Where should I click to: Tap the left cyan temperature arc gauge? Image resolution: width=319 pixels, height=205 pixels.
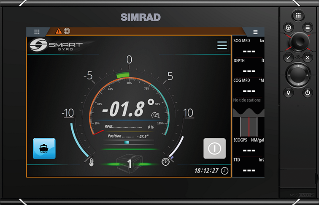pos(79,140)
